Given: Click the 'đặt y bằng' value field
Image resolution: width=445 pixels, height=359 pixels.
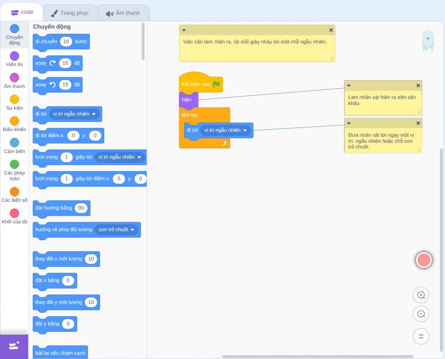Looking at the screenshot, I should (68, 324).
